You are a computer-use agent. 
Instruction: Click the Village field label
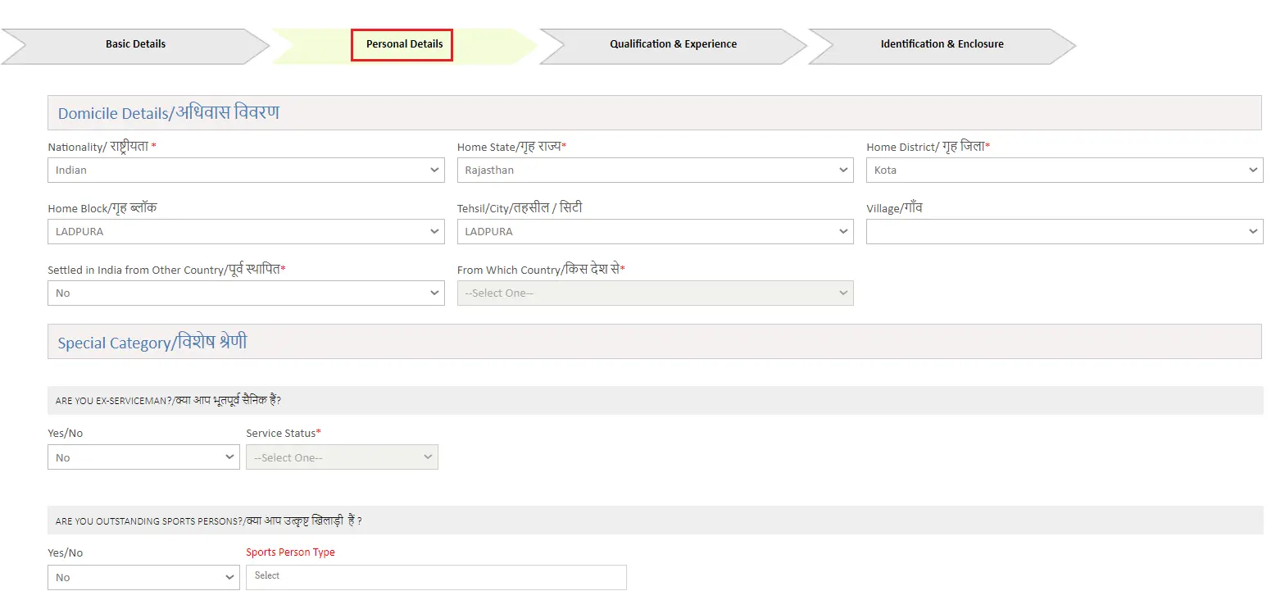click(894, 207)
